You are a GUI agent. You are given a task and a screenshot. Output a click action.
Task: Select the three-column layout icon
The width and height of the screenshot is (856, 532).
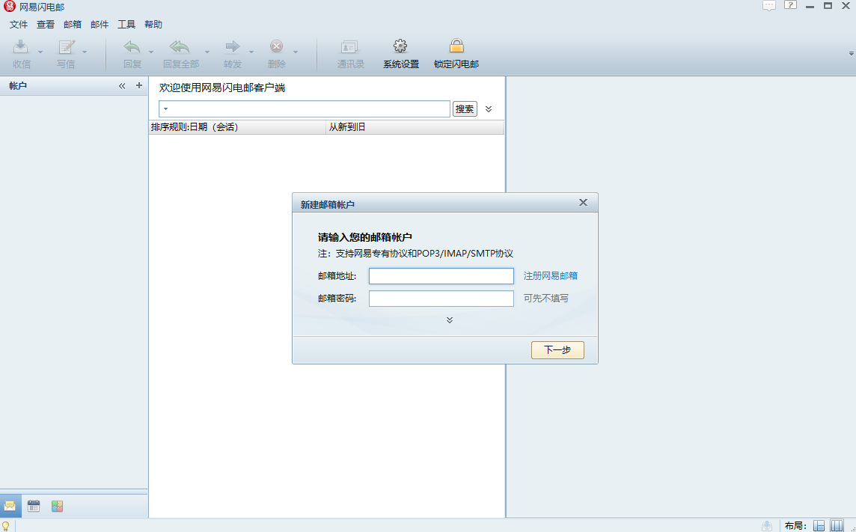[x=837, y=526]
